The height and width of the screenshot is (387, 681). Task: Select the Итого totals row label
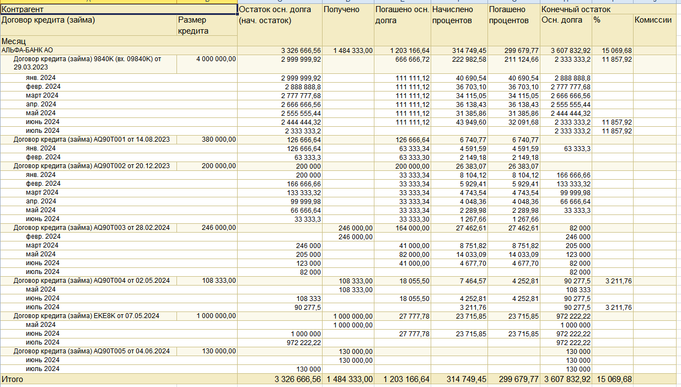[x=13, y=379]
